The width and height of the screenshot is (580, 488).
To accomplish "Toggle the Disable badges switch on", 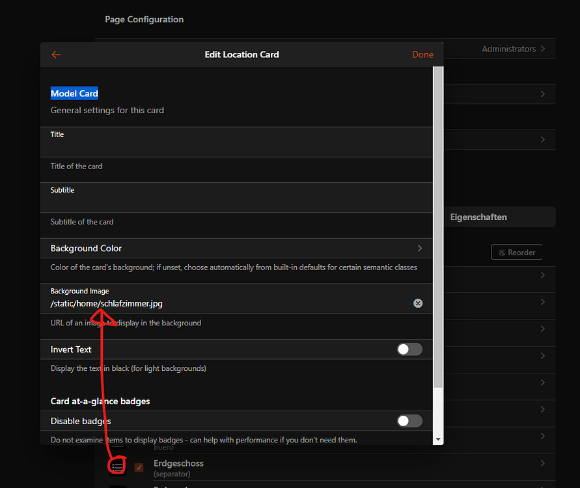I will point(409,421).
